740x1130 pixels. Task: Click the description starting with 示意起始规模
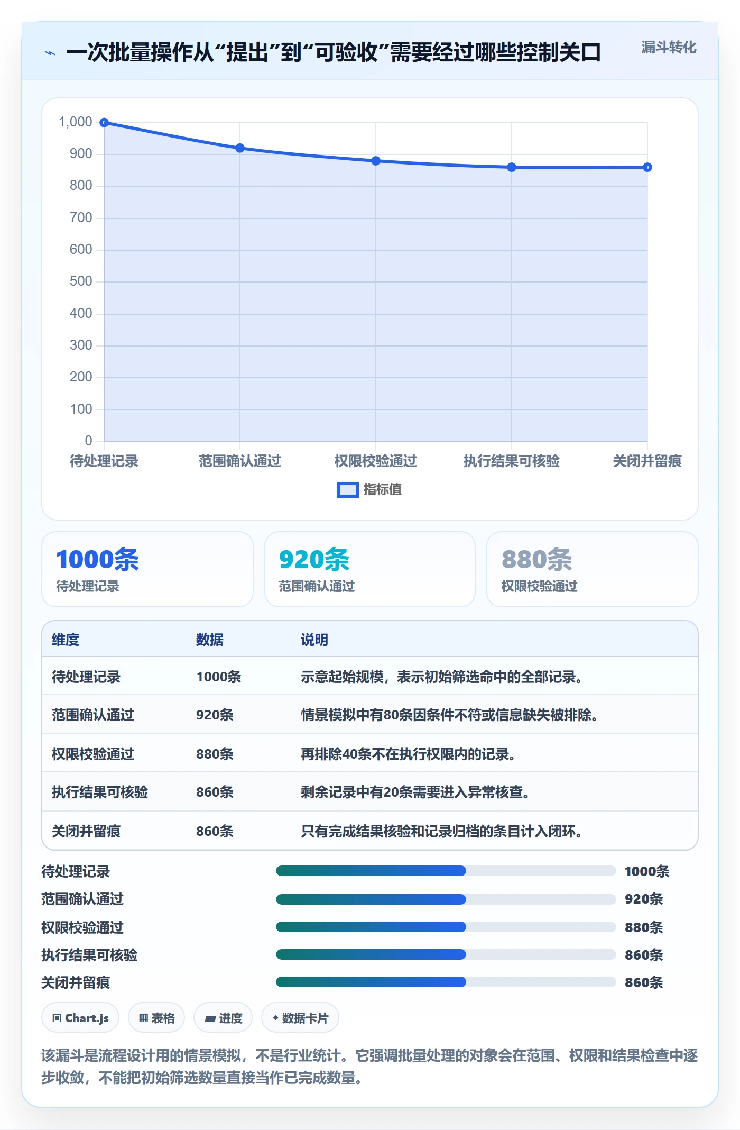[x=442, y=677]
